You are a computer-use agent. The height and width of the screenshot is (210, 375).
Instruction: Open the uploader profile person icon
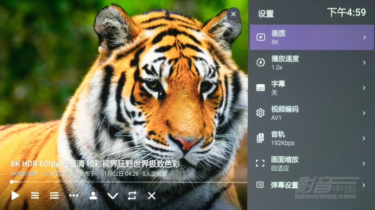(x=93, y=196)
